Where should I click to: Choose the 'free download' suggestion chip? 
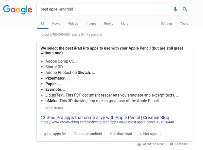click(x=121, y=134)
